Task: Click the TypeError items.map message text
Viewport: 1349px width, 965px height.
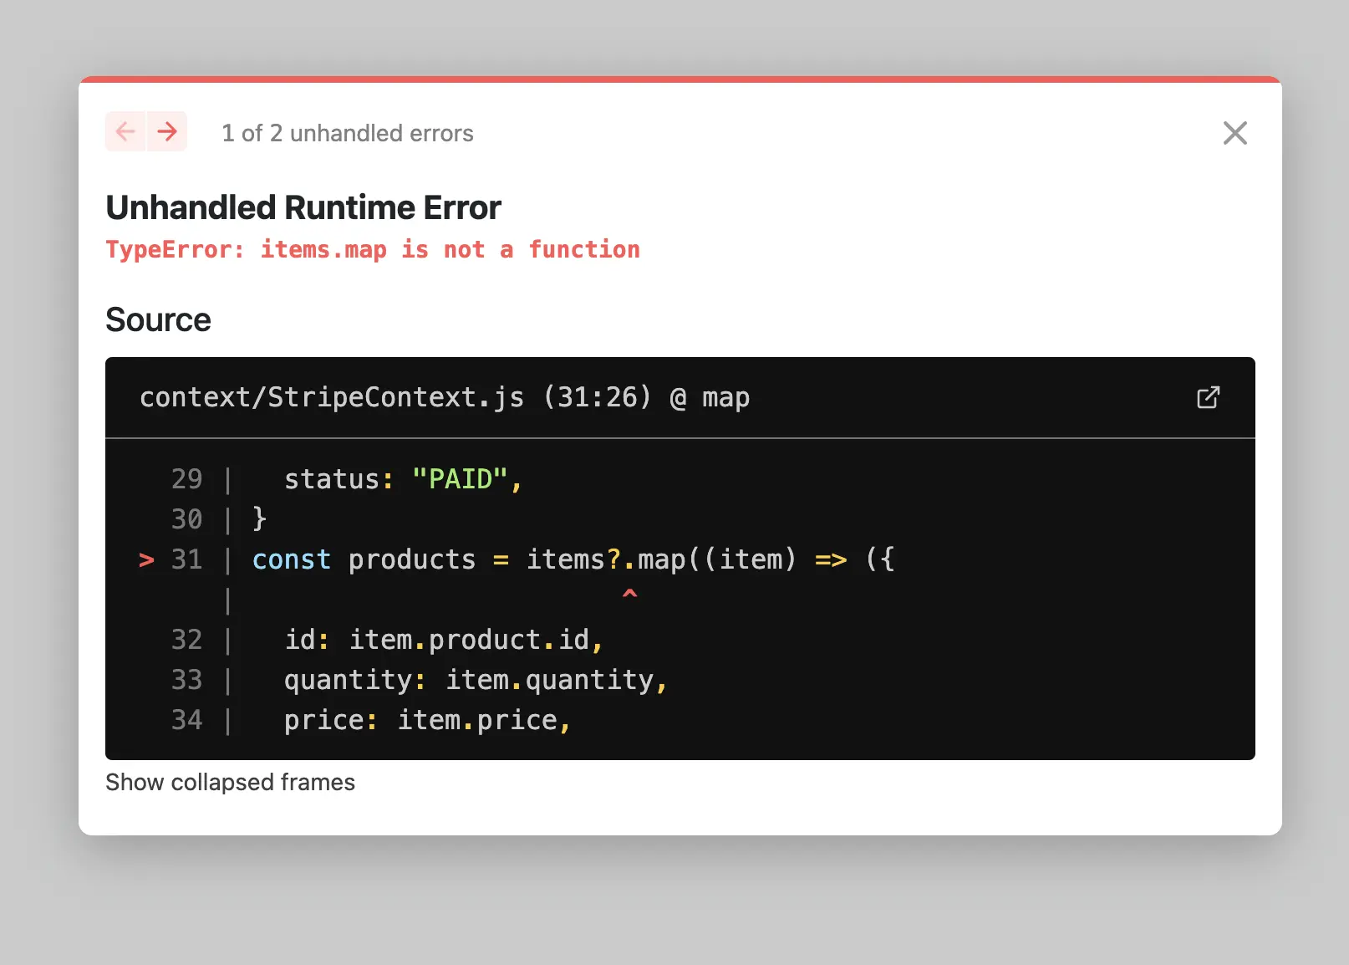Action: pyautogui.click(x=372, y=249)
